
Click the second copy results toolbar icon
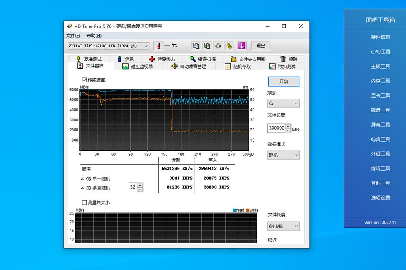tap(207, 46)
